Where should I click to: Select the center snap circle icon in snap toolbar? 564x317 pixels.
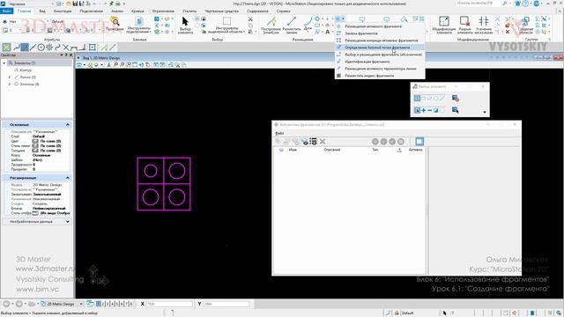(41, 47)
